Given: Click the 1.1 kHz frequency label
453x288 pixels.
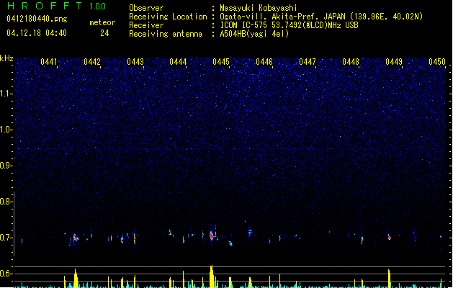Looking at the screenshot, I should coord(6,94).
